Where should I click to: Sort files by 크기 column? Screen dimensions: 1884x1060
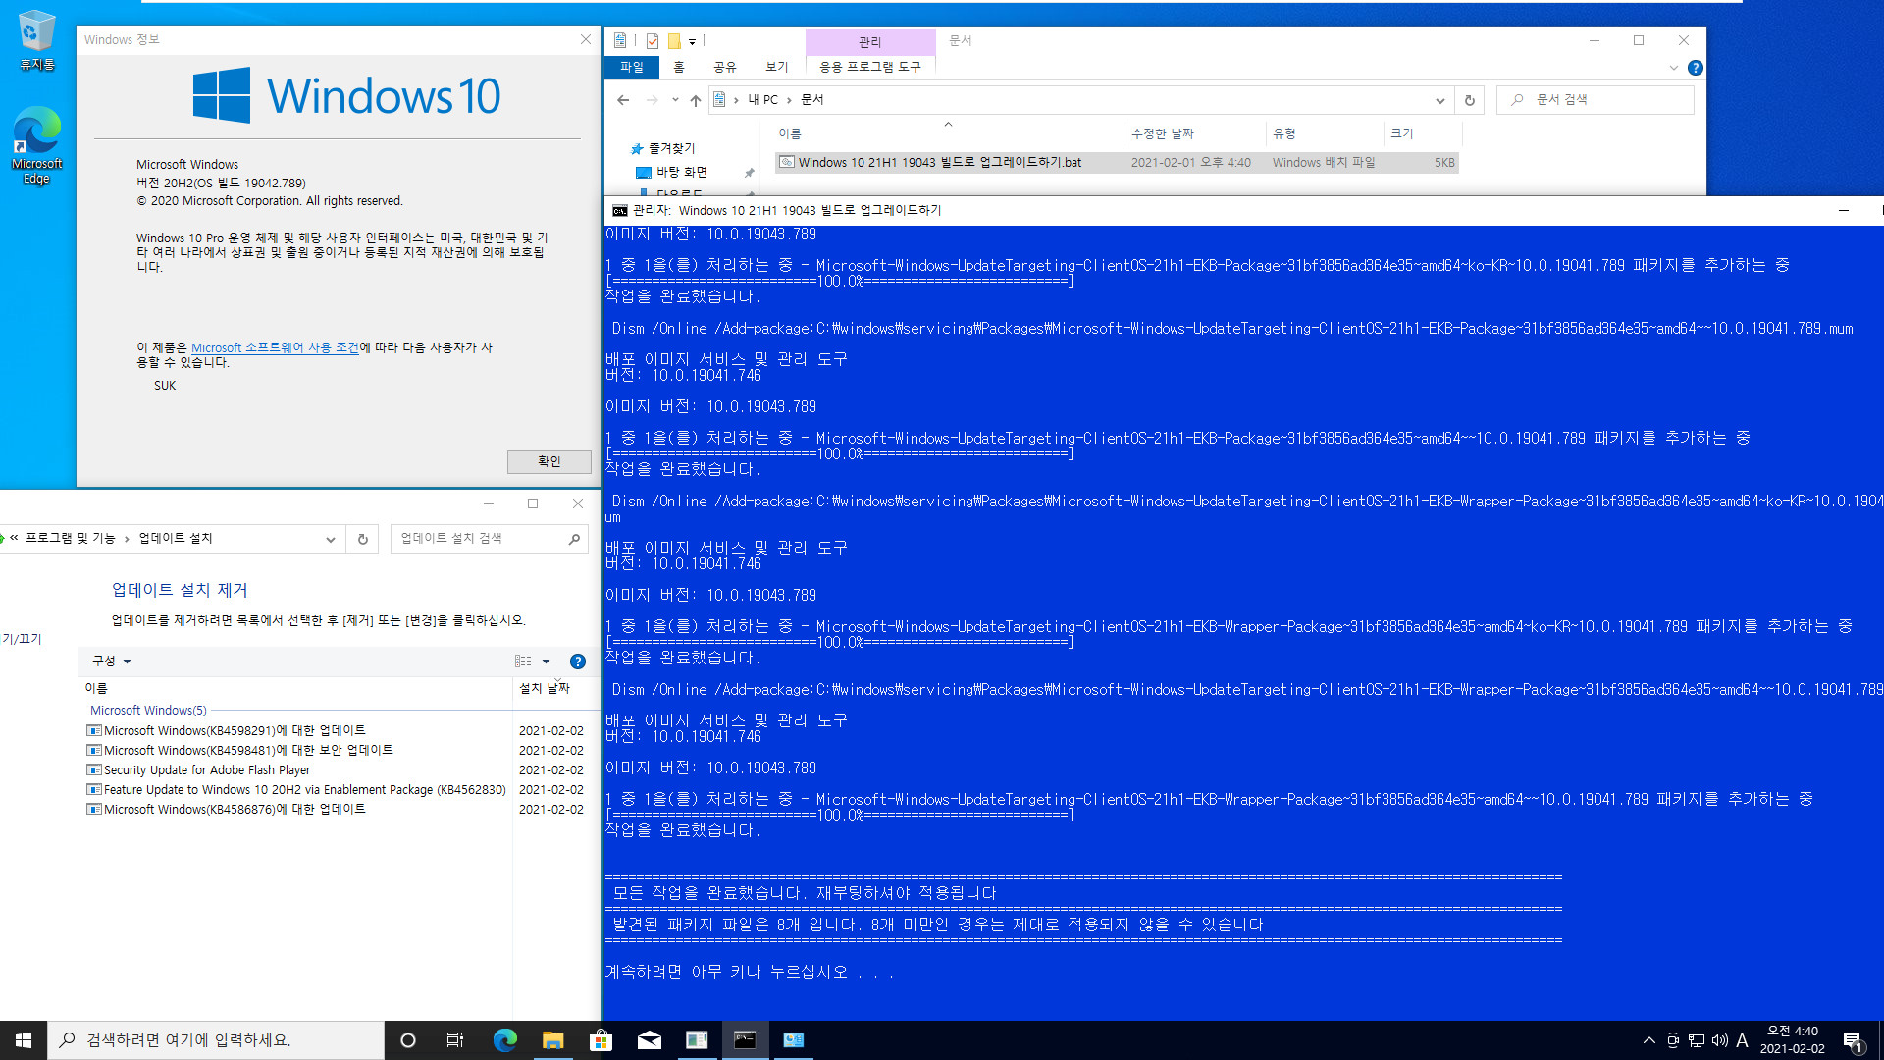[x=1423, y=133]
